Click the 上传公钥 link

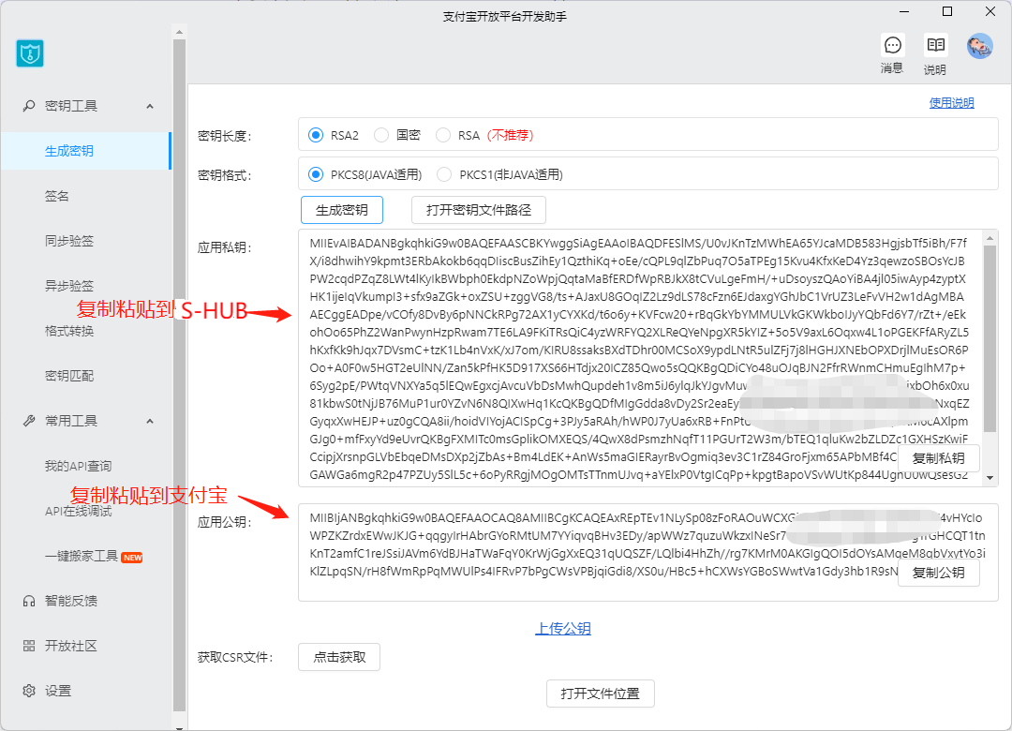tap(563, 628)
